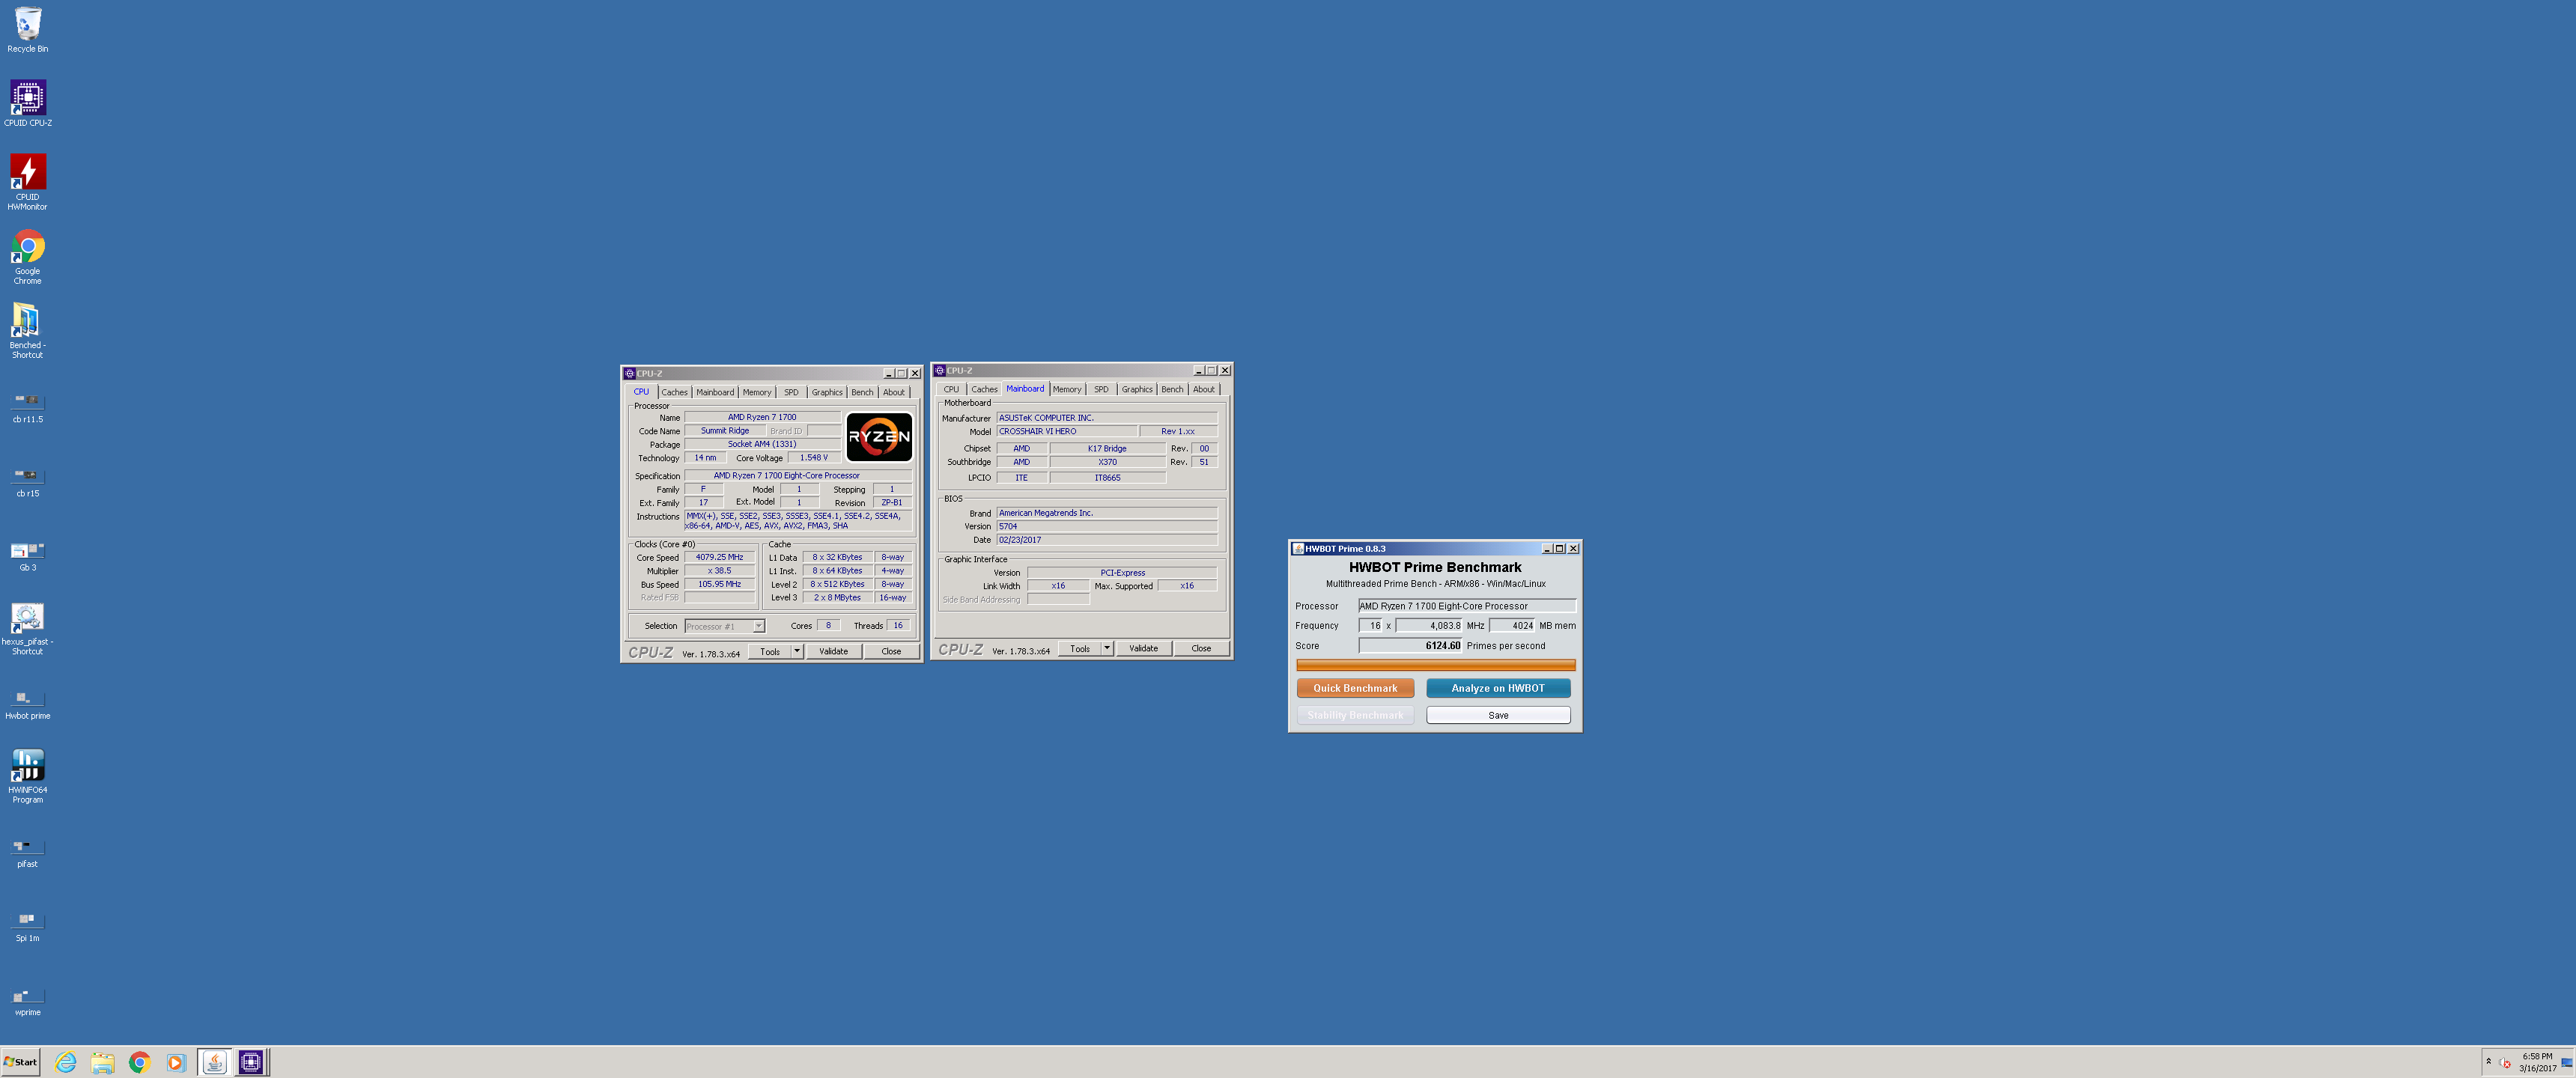The width and height of the screenshot is (2576, 1078).
Task: Click the Tools button in the left CPU-Z window
Action: [x=770, y=651]
